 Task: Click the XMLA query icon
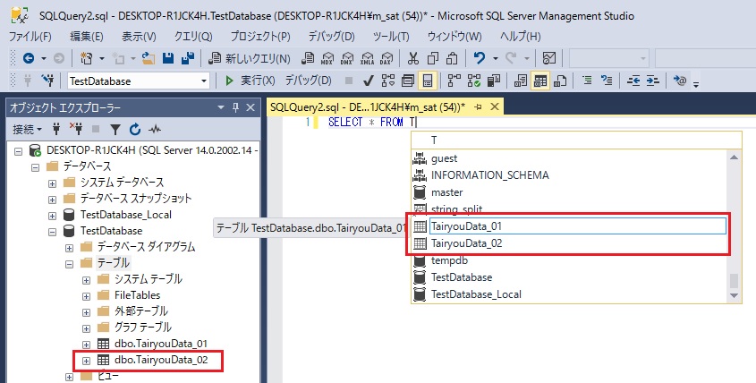[367, 59]
